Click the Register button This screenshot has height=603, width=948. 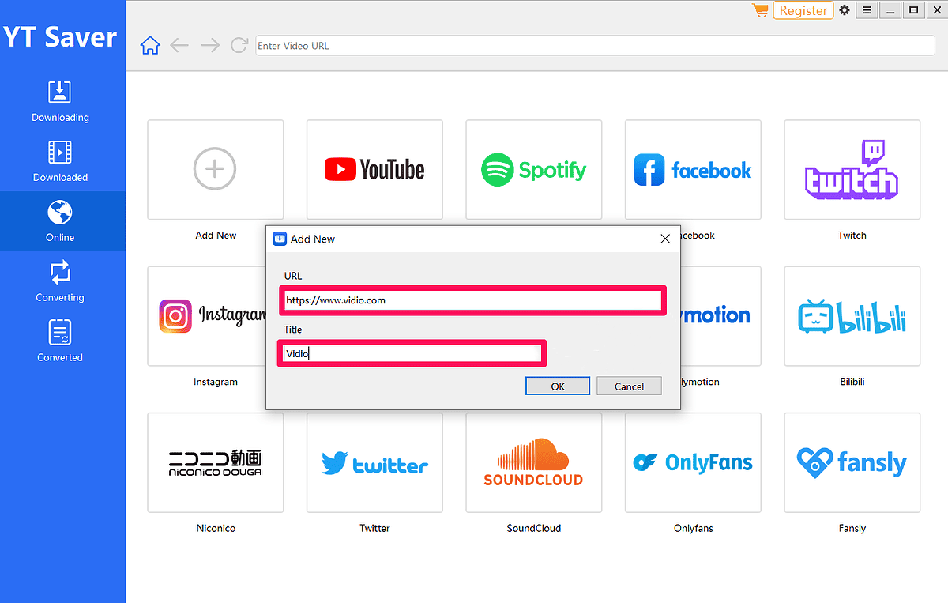click(x=803, y=10)
